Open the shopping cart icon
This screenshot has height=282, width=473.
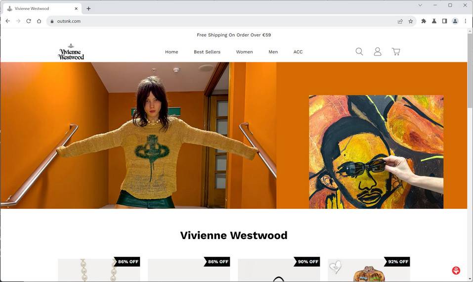396,51
